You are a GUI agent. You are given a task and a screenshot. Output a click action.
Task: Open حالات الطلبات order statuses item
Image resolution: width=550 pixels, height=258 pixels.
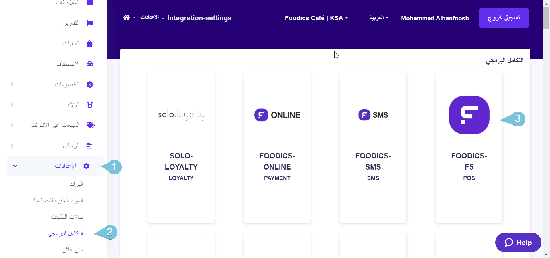click(x=67, y=217)
